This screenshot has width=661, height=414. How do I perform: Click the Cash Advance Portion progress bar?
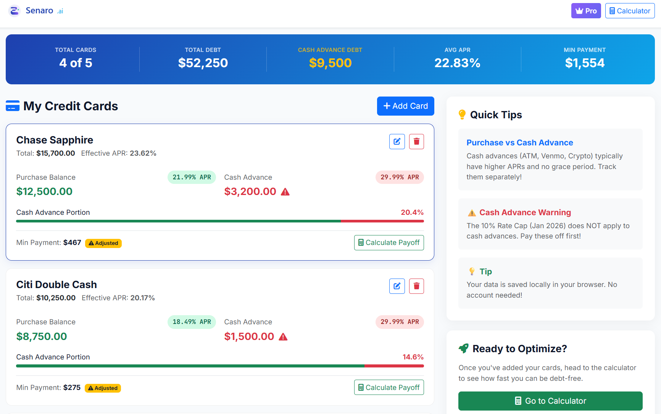tap(220, 221)
